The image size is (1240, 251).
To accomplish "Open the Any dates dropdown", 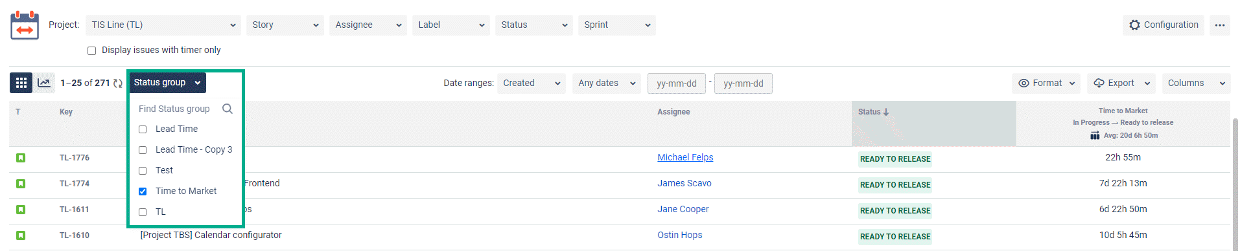I will coord(607,83).
